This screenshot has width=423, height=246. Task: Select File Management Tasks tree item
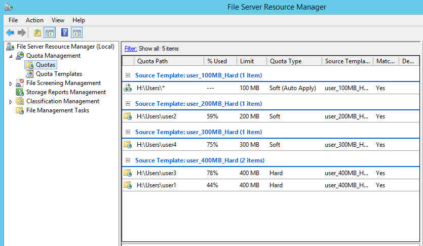57,110
